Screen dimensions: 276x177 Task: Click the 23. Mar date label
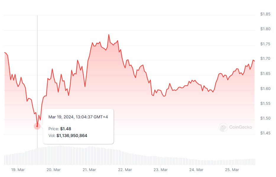click(160, 170)
